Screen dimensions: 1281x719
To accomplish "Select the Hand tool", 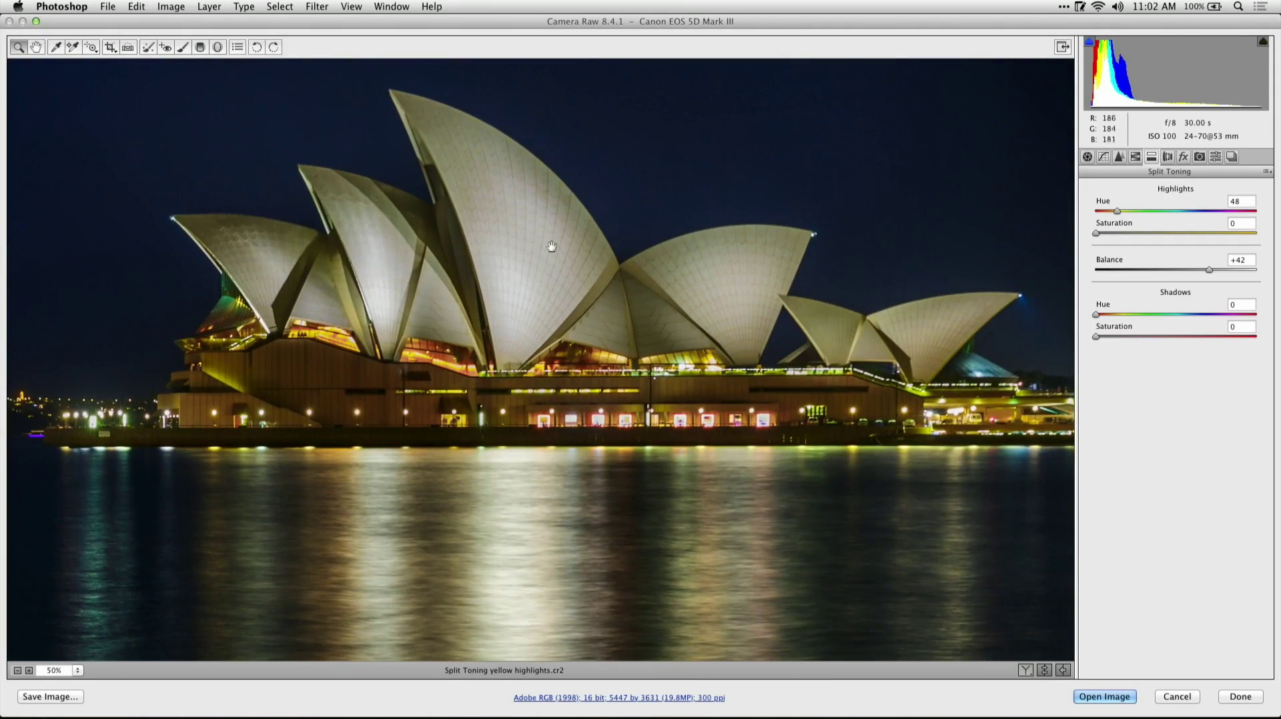I will click(36, 47).
